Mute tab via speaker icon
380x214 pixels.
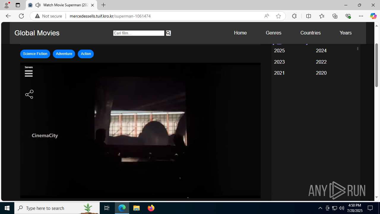point(38,5)
